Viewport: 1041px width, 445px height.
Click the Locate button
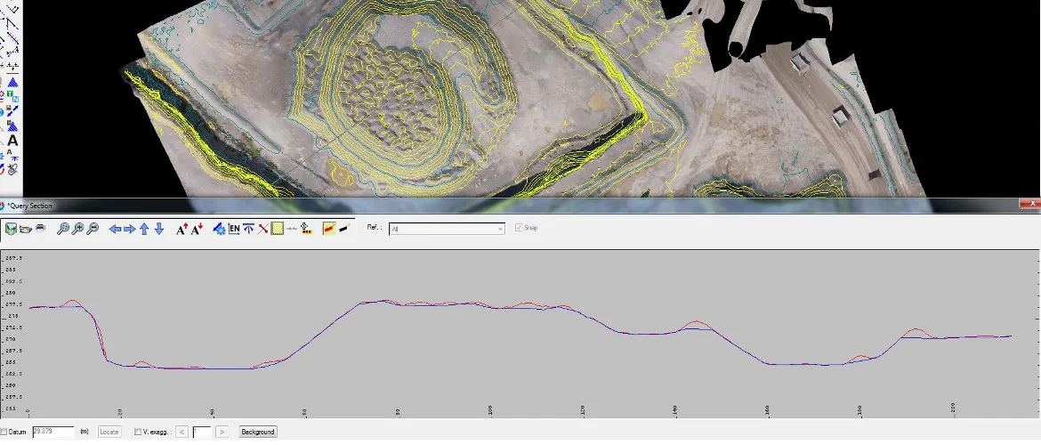(109, 432)
